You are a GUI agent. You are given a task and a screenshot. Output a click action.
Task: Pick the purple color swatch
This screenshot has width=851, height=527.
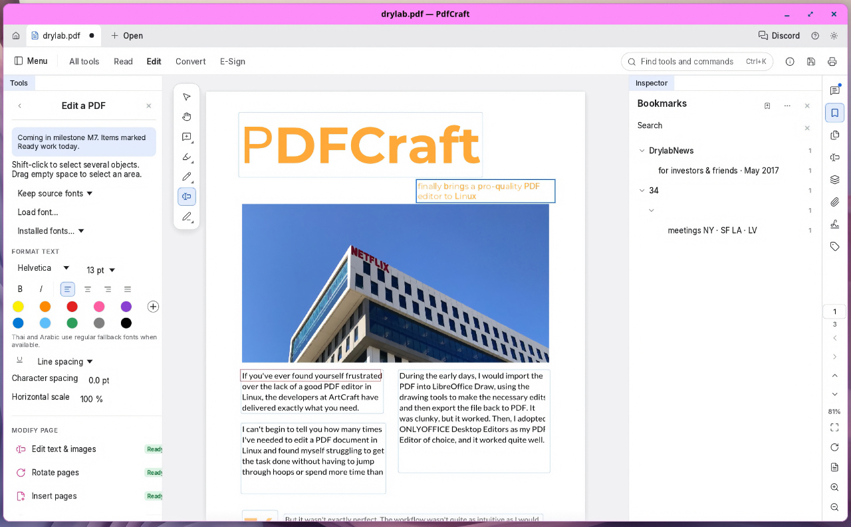(126, 307)
